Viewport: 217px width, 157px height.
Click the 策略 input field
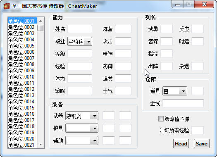pos(80,91)
